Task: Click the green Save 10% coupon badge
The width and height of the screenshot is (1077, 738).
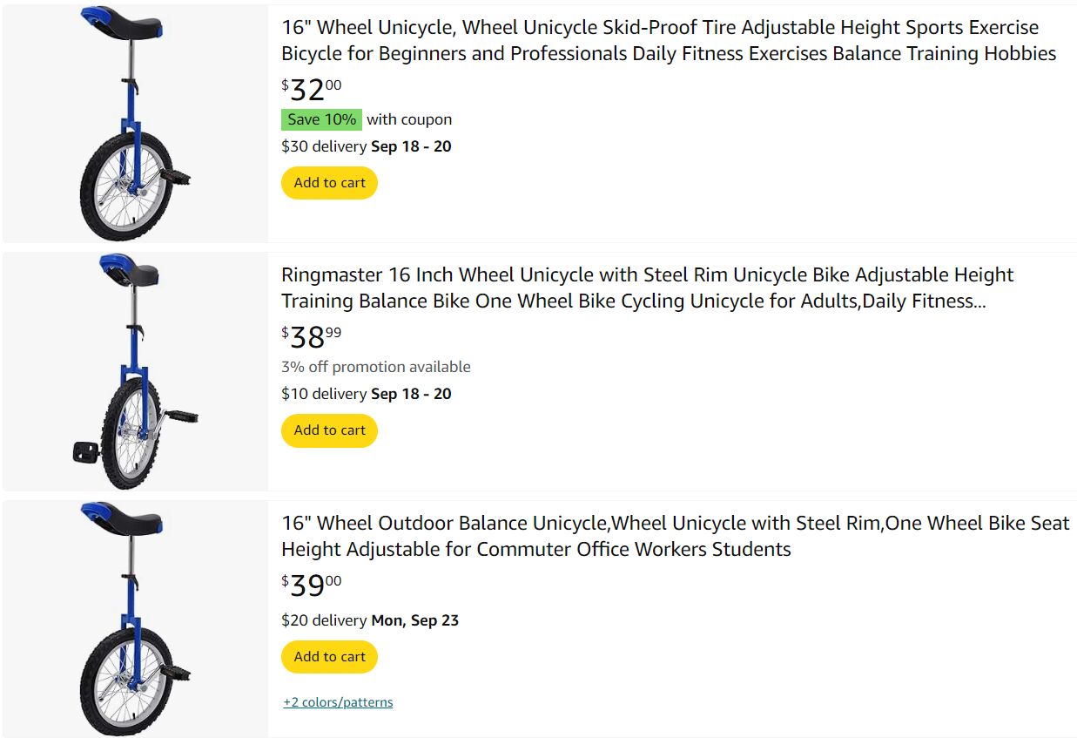Action: point(321,119)
